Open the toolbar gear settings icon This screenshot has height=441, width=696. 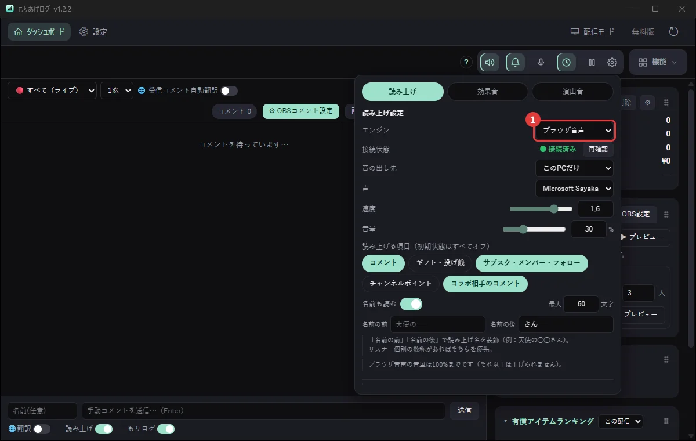[x=612, y=62]
